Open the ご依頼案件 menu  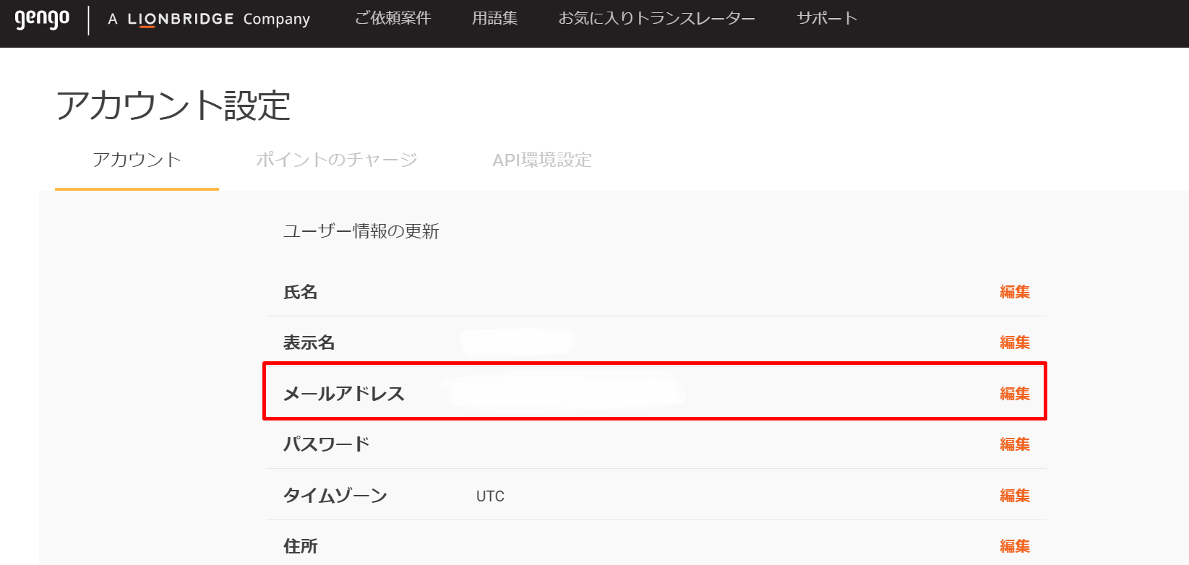coord(392,18)
